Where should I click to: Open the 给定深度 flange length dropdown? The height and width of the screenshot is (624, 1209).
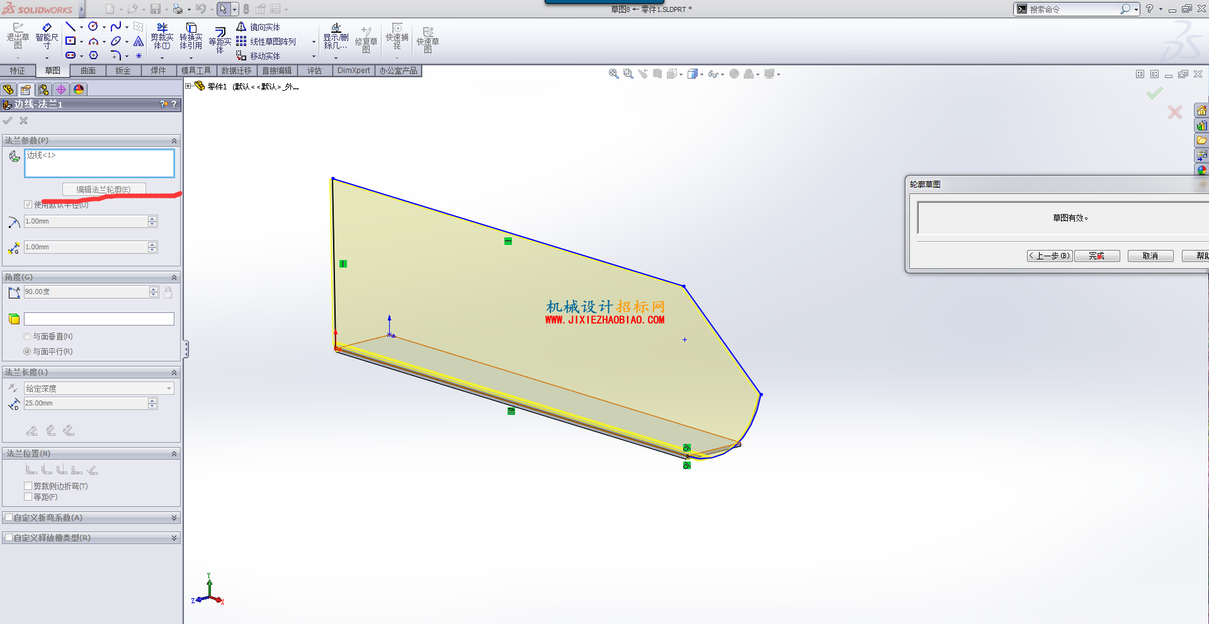pos(99,389)
